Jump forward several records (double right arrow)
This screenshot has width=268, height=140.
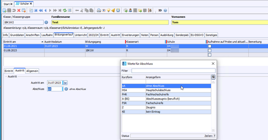click(x=55, y=10)
